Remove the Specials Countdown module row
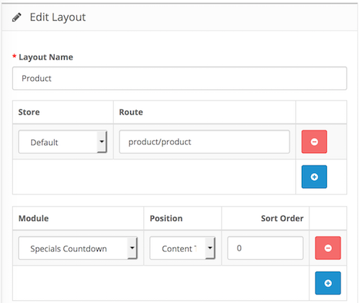The width and height of the screenshot is (360, 303). point(328,248)
